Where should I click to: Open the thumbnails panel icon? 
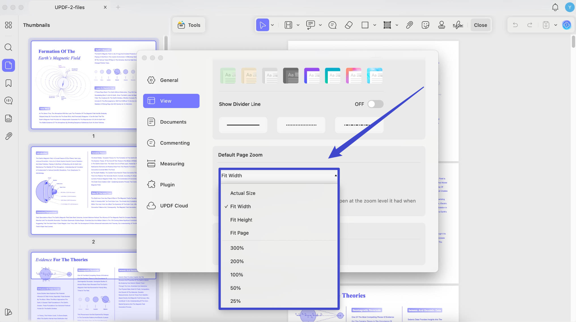point(8,65)
